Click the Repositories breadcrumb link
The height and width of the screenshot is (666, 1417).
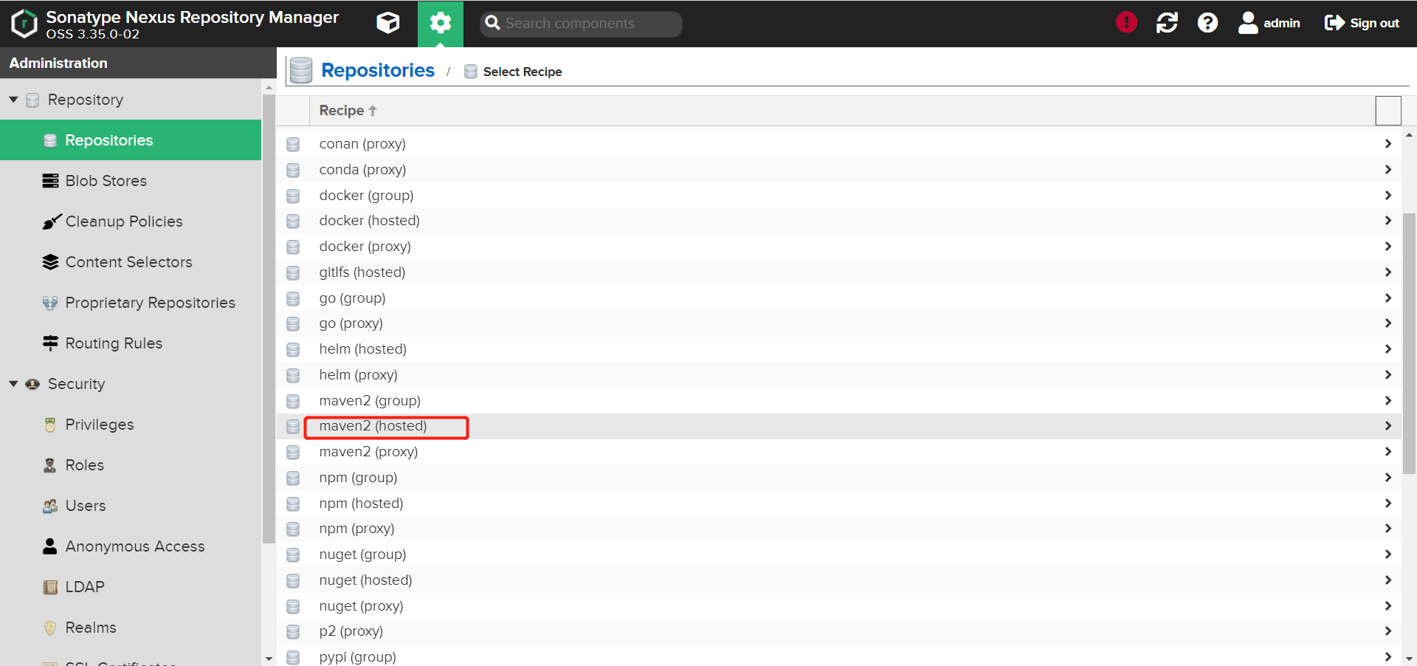(378, 70)
